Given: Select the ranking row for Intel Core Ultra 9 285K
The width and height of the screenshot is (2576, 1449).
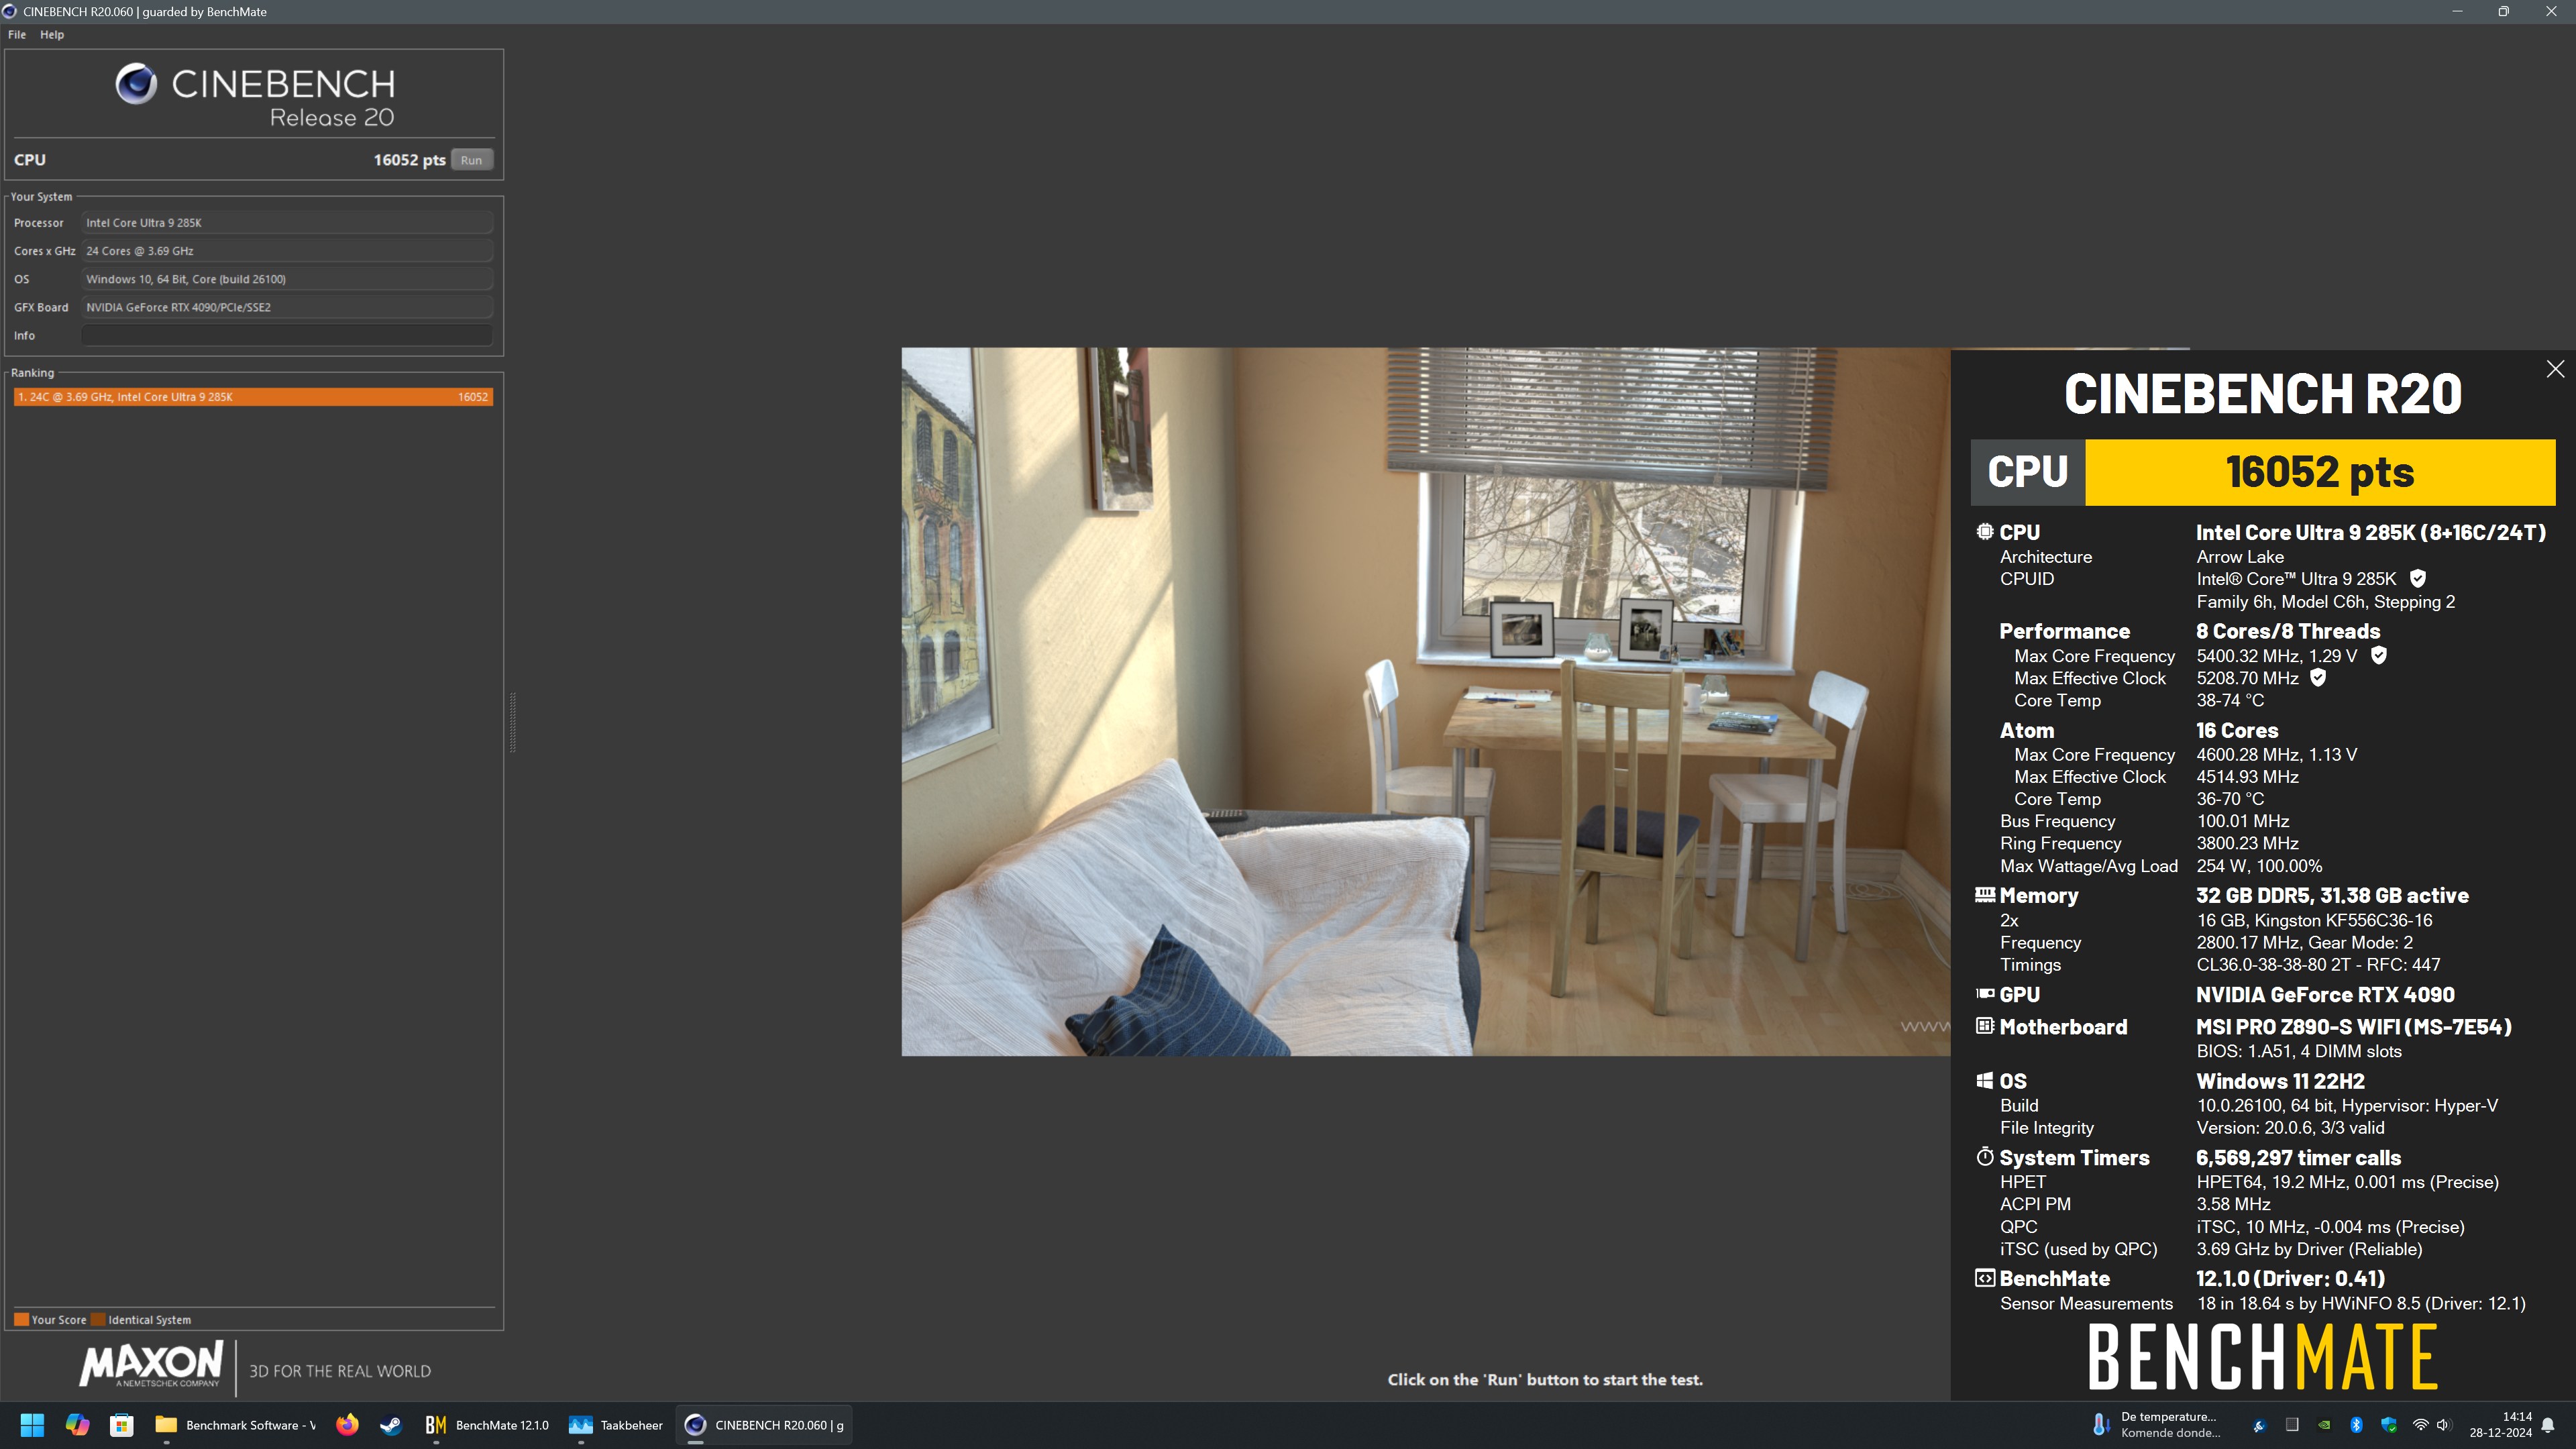Looking at the screenshot, I should pos(253,397).
